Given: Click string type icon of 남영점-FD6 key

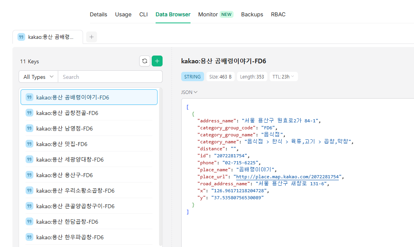Looking at the screenshot, I should point(29,129).
